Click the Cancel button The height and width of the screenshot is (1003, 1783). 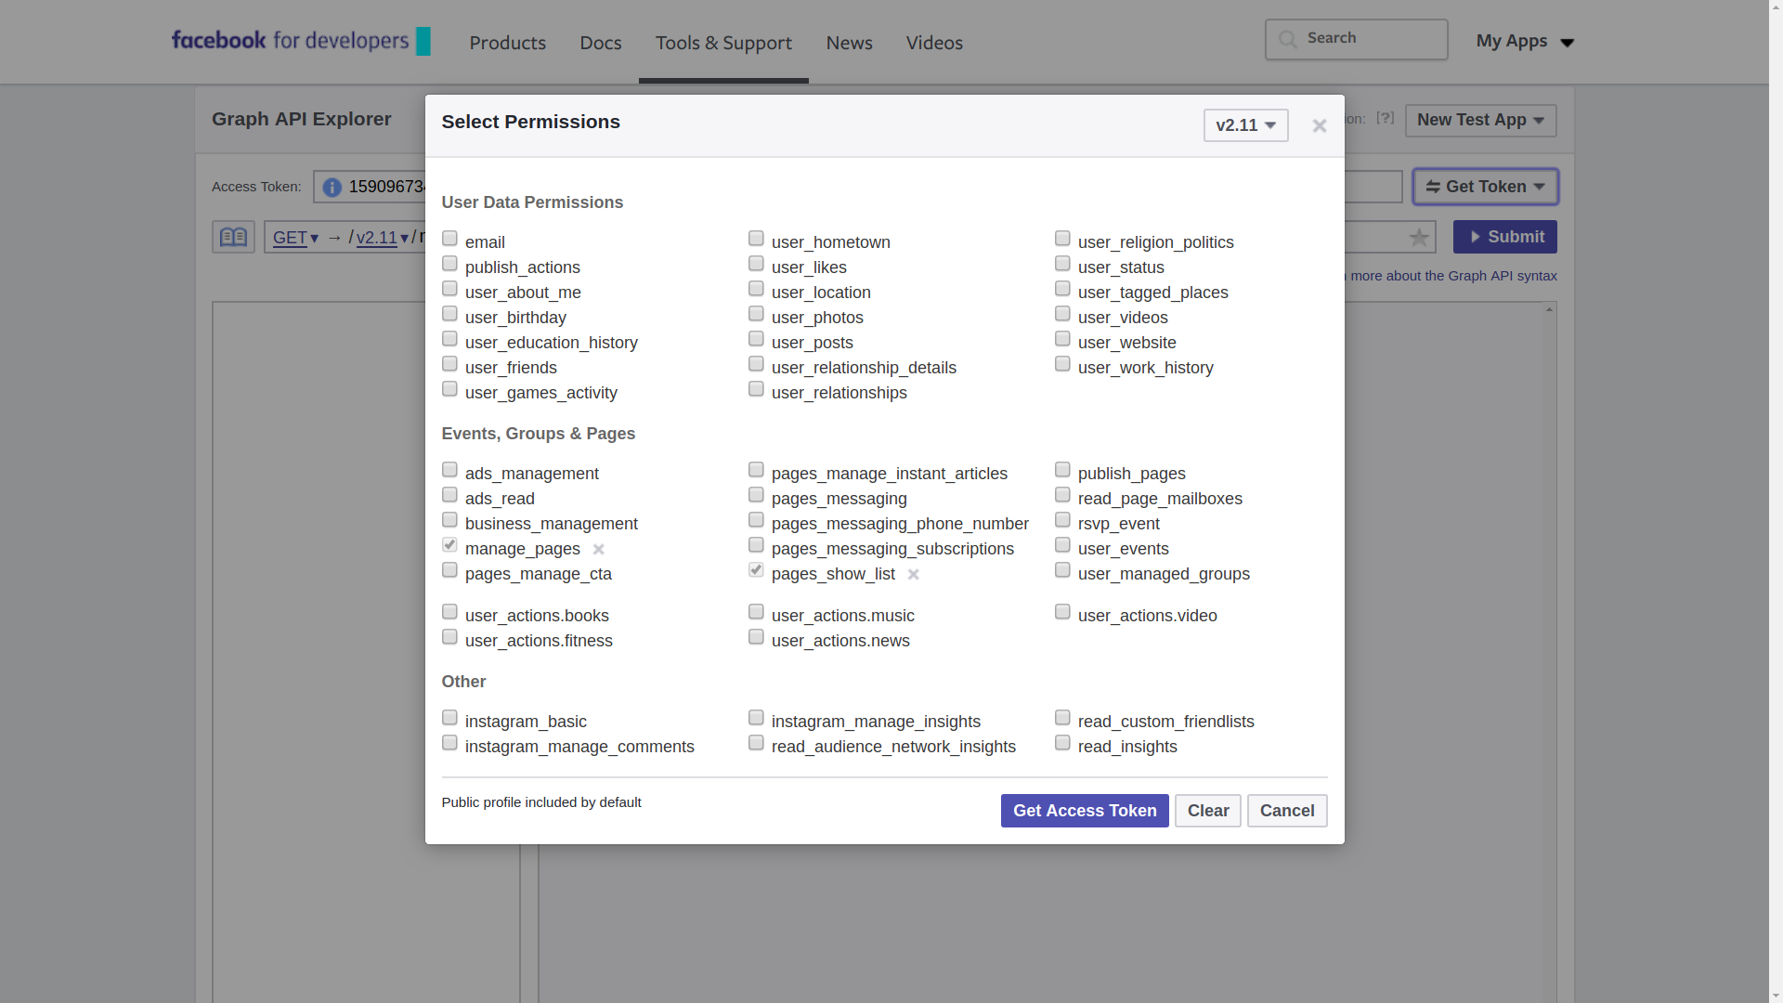(1287, 811)
